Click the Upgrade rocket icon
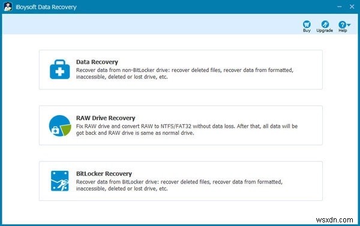Viewport: 360px width, 226px height. [x=325, y=24]
